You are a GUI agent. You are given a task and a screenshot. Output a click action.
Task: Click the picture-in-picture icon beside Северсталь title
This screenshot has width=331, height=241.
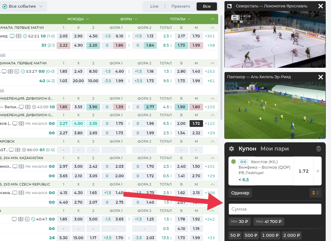230,6
